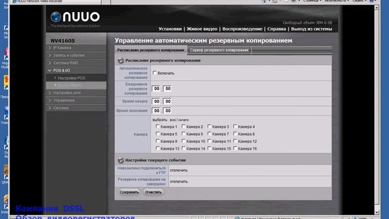Image resolution: width=389 pixels, height=219 pixels.
Task: Click the Сохранить button
Action: [129, 192]
